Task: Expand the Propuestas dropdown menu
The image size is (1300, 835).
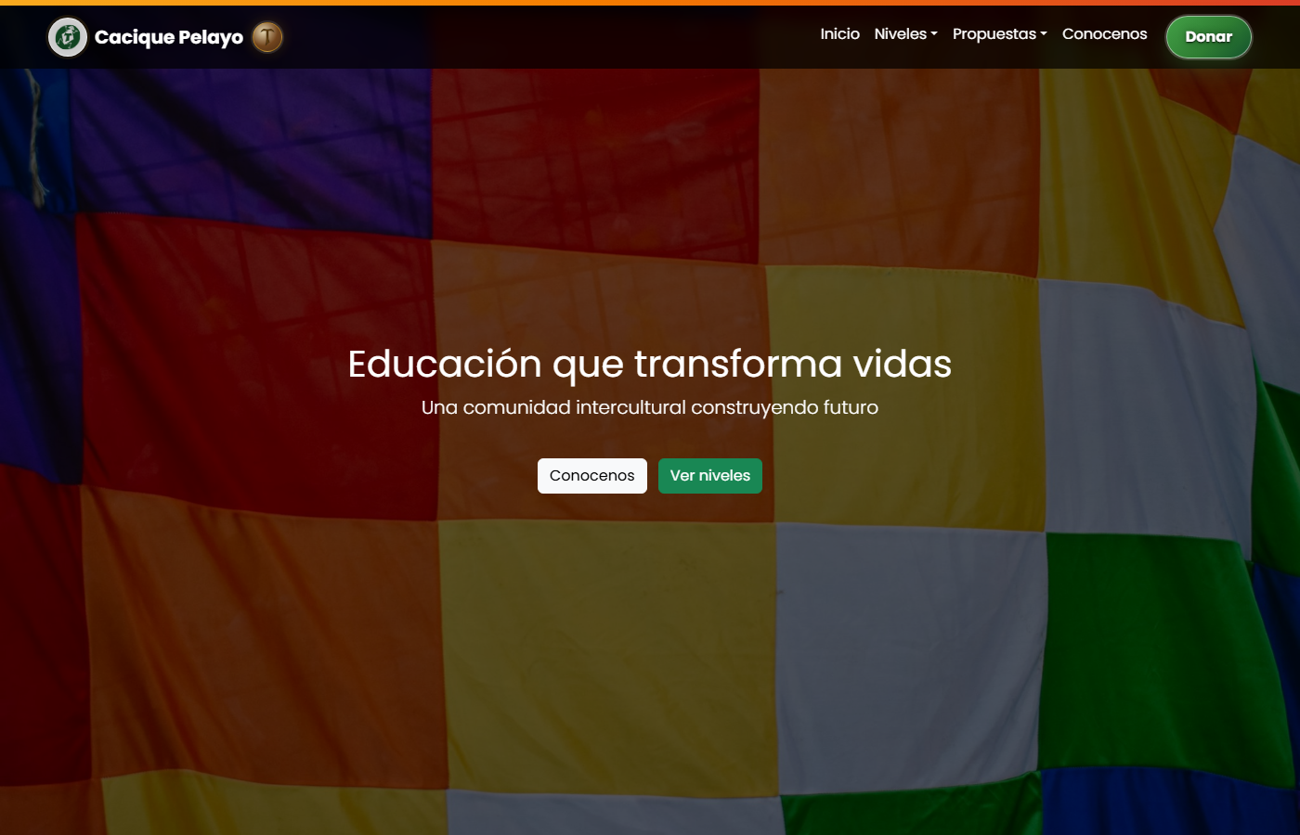Action: [x=999, y=34]
